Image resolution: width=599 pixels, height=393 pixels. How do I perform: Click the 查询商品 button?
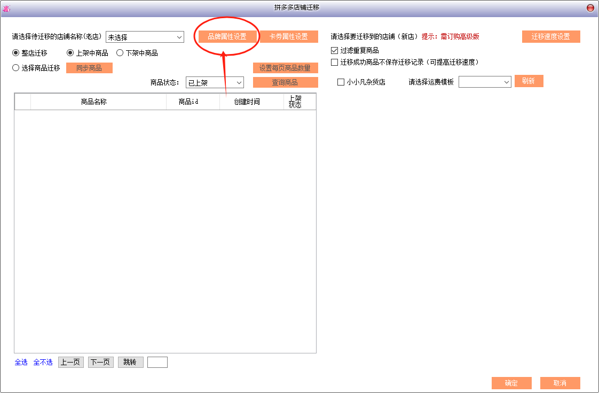pos(286,82)
